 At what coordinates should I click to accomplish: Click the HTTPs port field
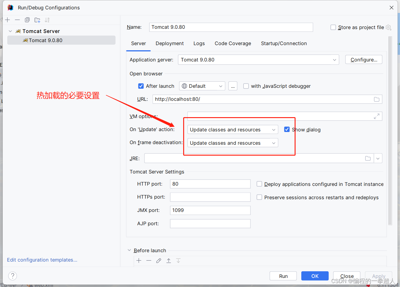pyautogui.click(x=210, y=197)
